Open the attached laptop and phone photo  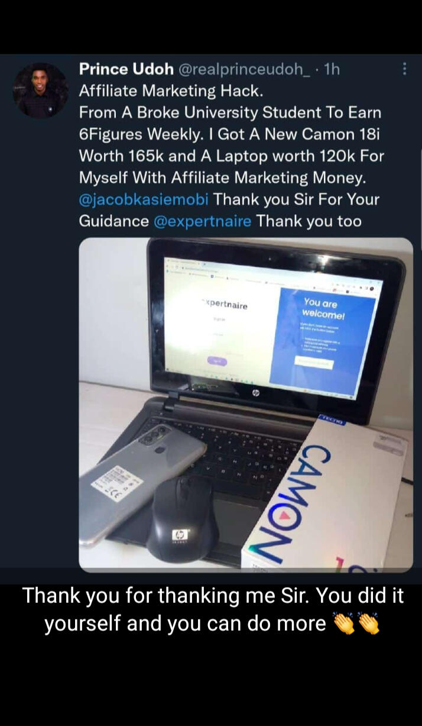pos(246,405)
